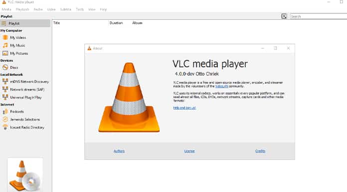Click into the playlist Search field
This screenshot has width=347, height=192.
319,16
